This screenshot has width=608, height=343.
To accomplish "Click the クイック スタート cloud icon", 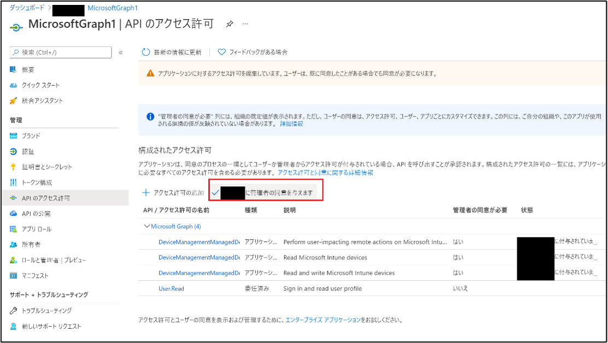I will pyautogui.click(x=14, y=85).
